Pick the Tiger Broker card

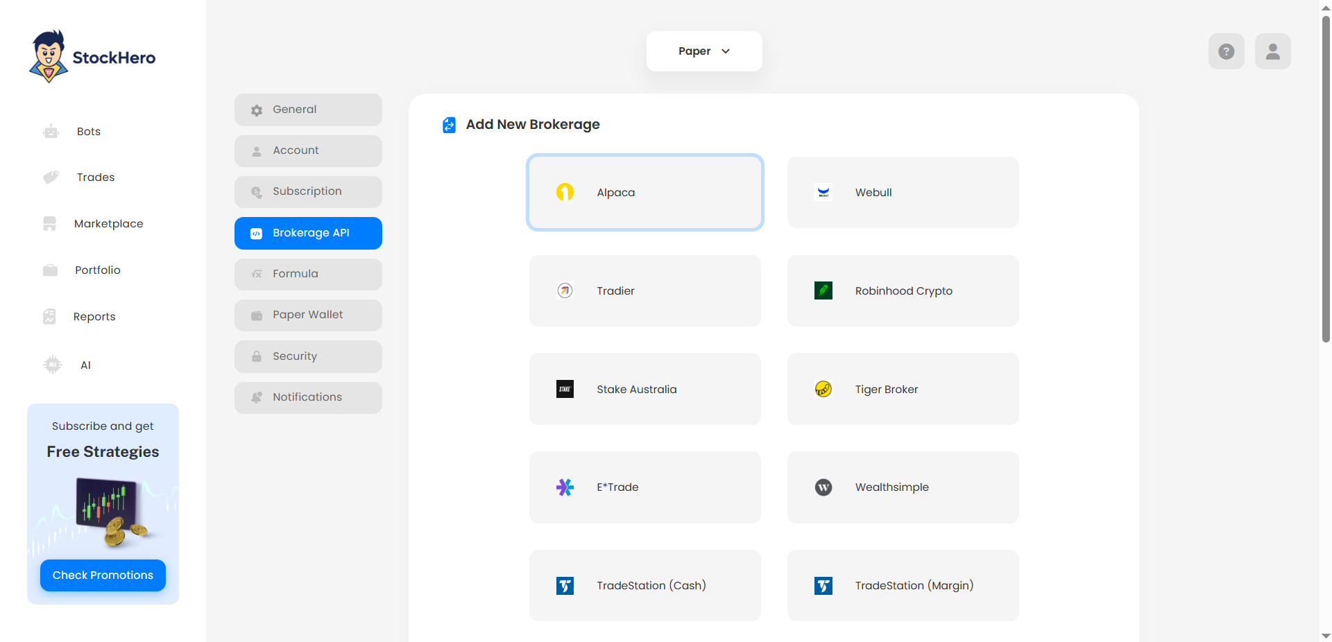[903, 389]
